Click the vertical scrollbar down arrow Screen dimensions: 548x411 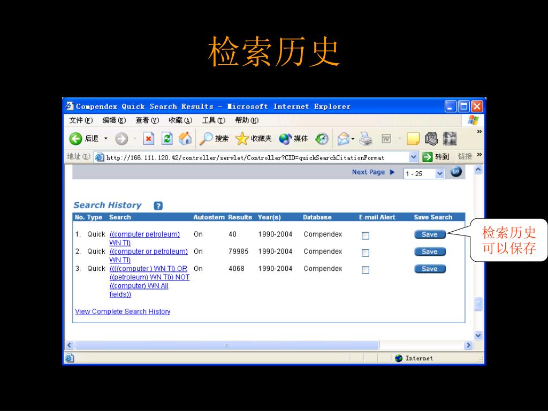click(478, 335)
